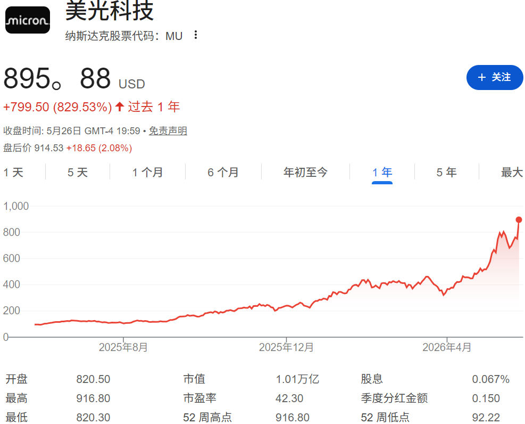Click the 2026年4月 axis label
The width and height of the screenshot is (525, 424).
[447, 347]
